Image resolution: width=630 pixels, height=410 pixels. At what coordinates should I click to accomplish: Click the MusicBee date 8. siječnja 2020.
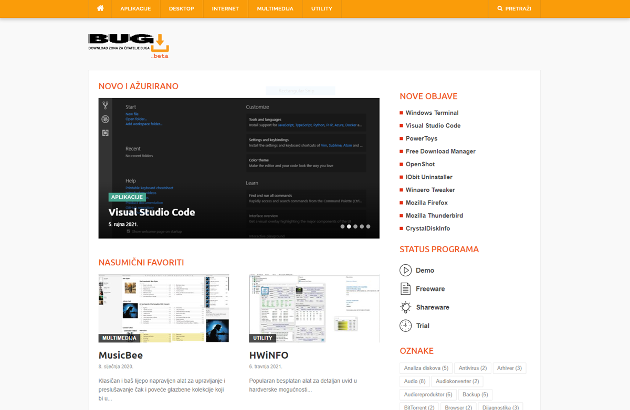[116, 366]
